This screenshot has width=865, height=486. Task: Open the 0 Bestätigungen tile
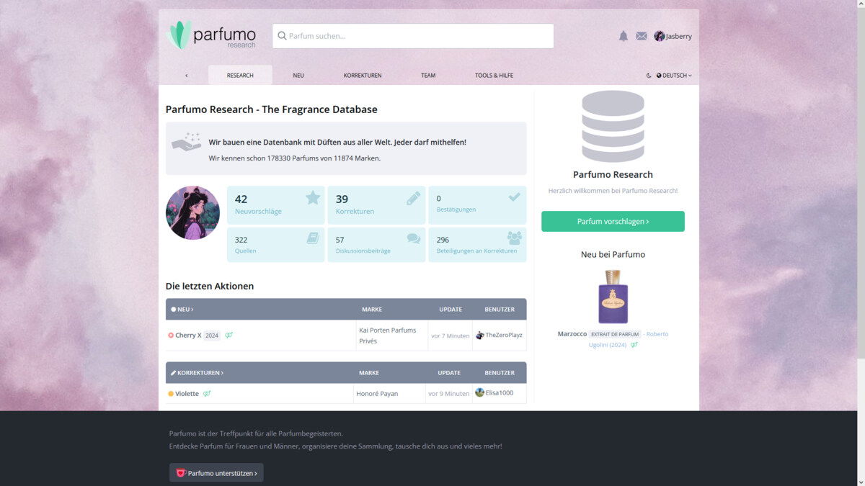[477, 205]
